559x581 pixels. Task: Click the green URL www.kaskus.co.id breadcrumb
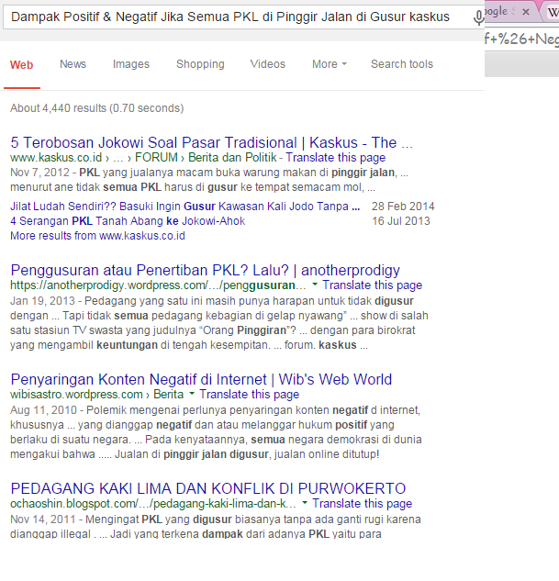point(143,158)
